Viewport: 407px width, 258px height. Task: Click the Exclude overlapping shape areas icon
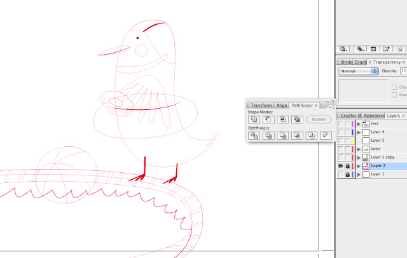(x=297, y=119)
